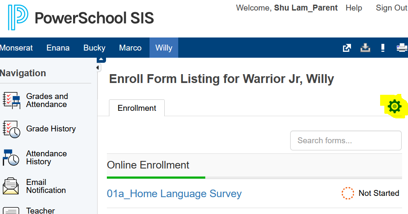Image resolution: width=408 pixels, height=214 pixels.
Task: Click the printer icon
Action: click(402, 48)
